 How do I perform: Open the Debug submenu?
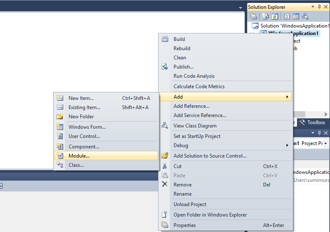[x=225, y=145]
